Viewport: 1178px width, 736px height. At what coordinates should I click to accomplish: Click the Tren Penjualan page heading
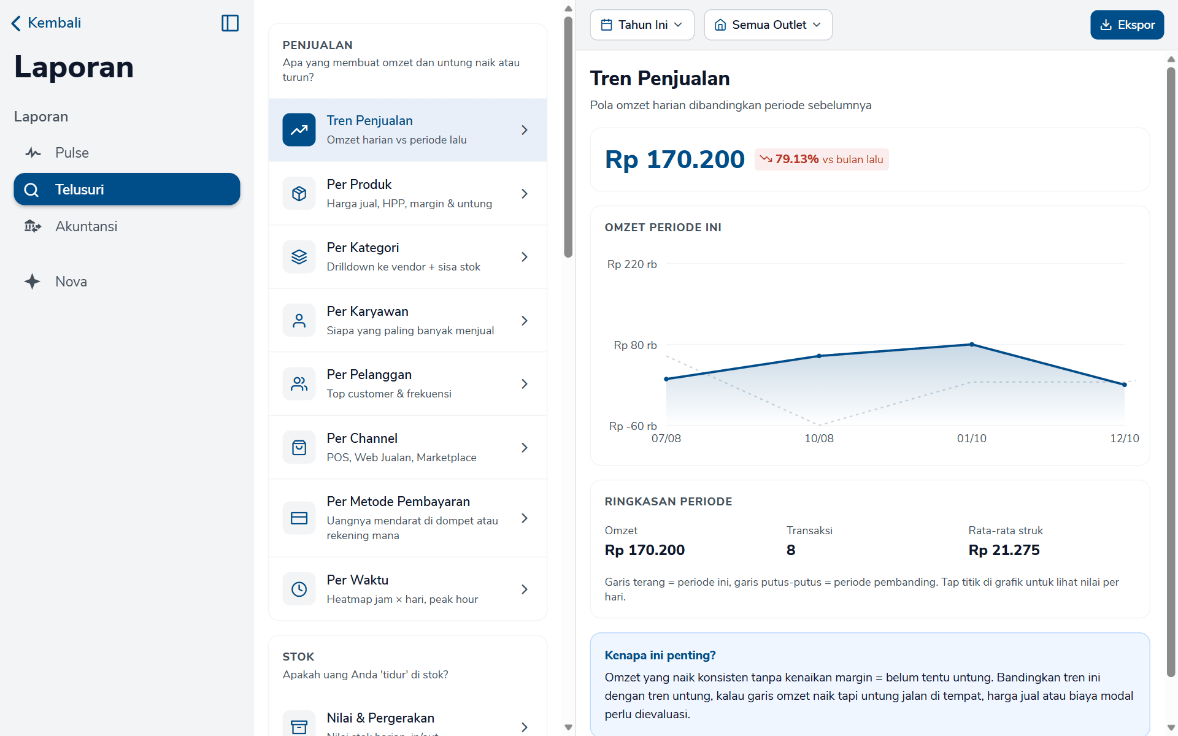pos(660,79)
